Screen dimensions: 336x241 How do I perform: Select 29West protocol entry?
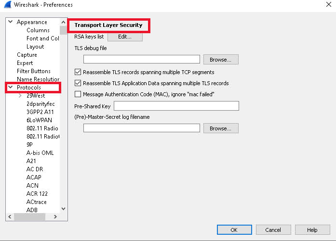[36, 96]
